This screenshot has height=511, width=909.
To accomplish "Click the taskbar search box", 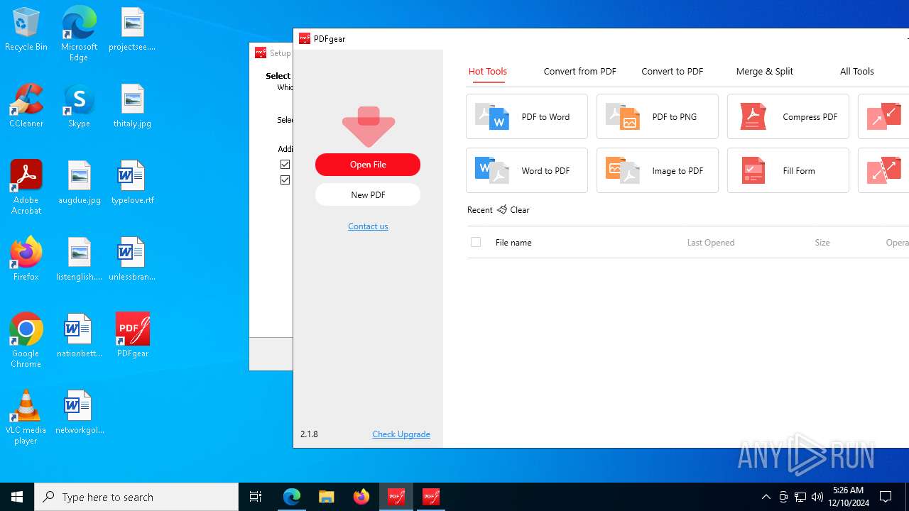I will 136,497.
